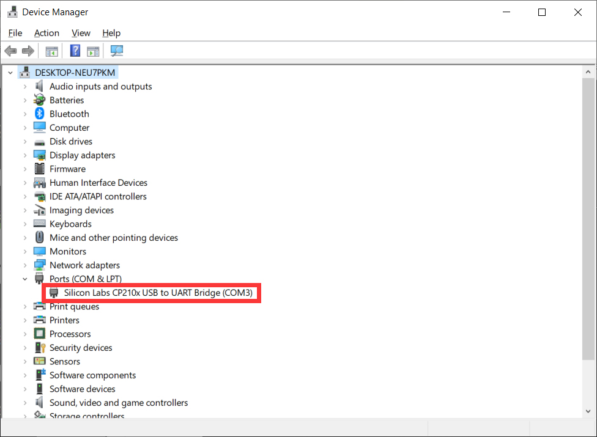Select the Computer category label

(69, 127)
